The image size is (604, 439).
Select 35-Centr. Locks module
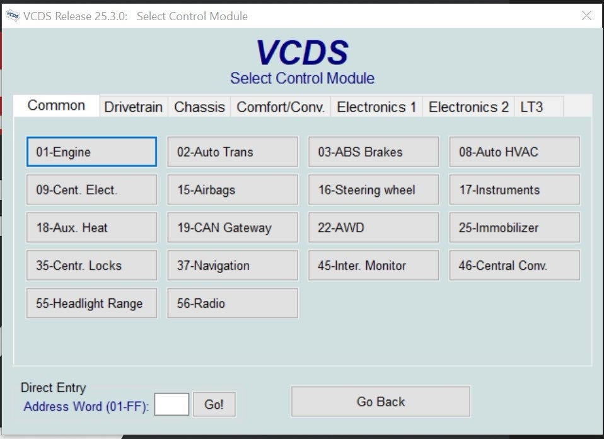tap(91, 265)
